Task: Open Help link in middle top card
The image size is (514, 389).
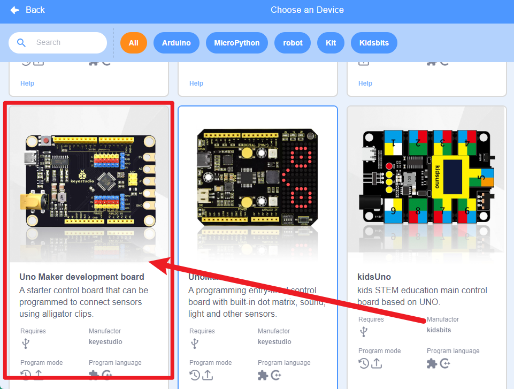Action: pyautogui.click(x=196, y=83)
